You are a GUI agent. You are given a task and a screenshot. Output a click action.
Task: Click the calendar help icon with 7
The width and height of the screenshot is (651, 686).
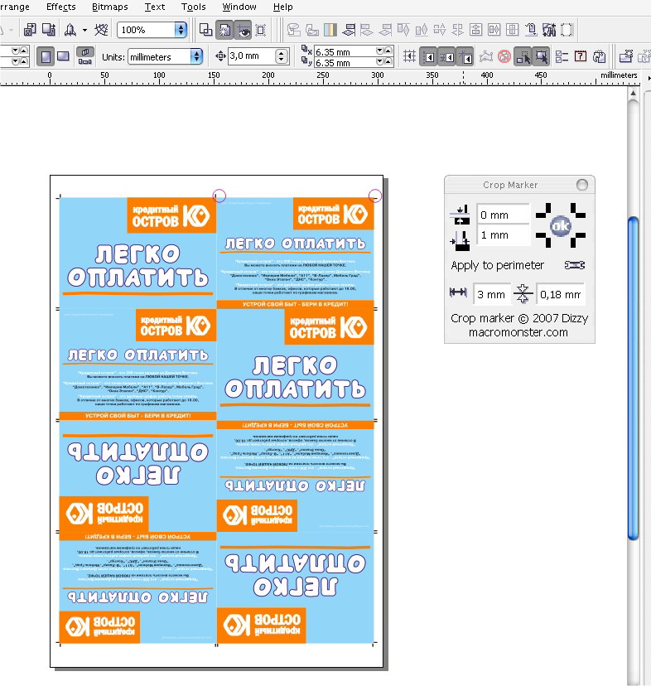click(581, 56)
